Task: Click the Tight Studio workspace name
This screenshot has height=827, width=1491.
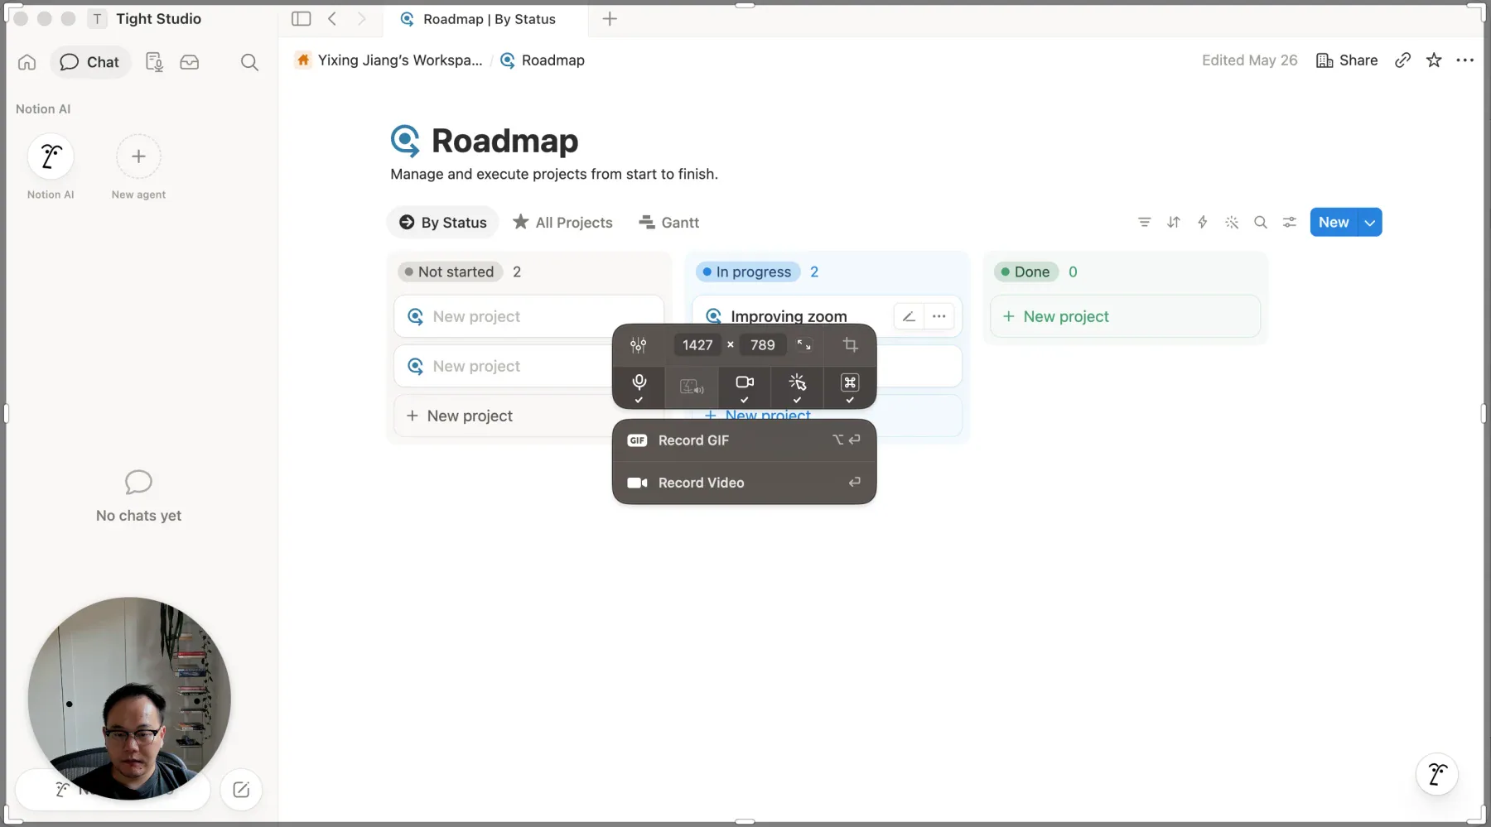Action: [158, 18]
